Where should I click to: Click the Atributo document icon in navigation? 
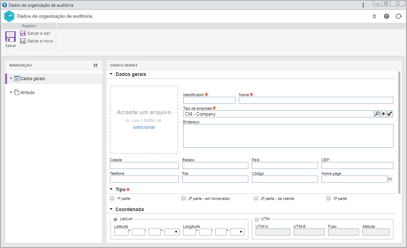17,92
